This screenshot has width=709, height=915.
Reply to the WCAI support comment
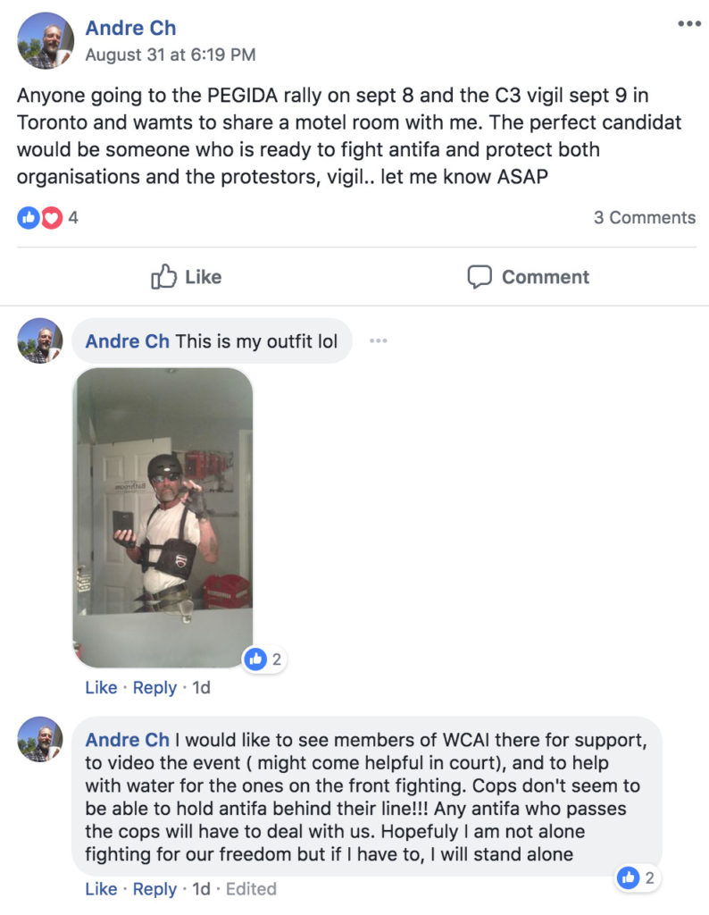(x=154, y=889)
